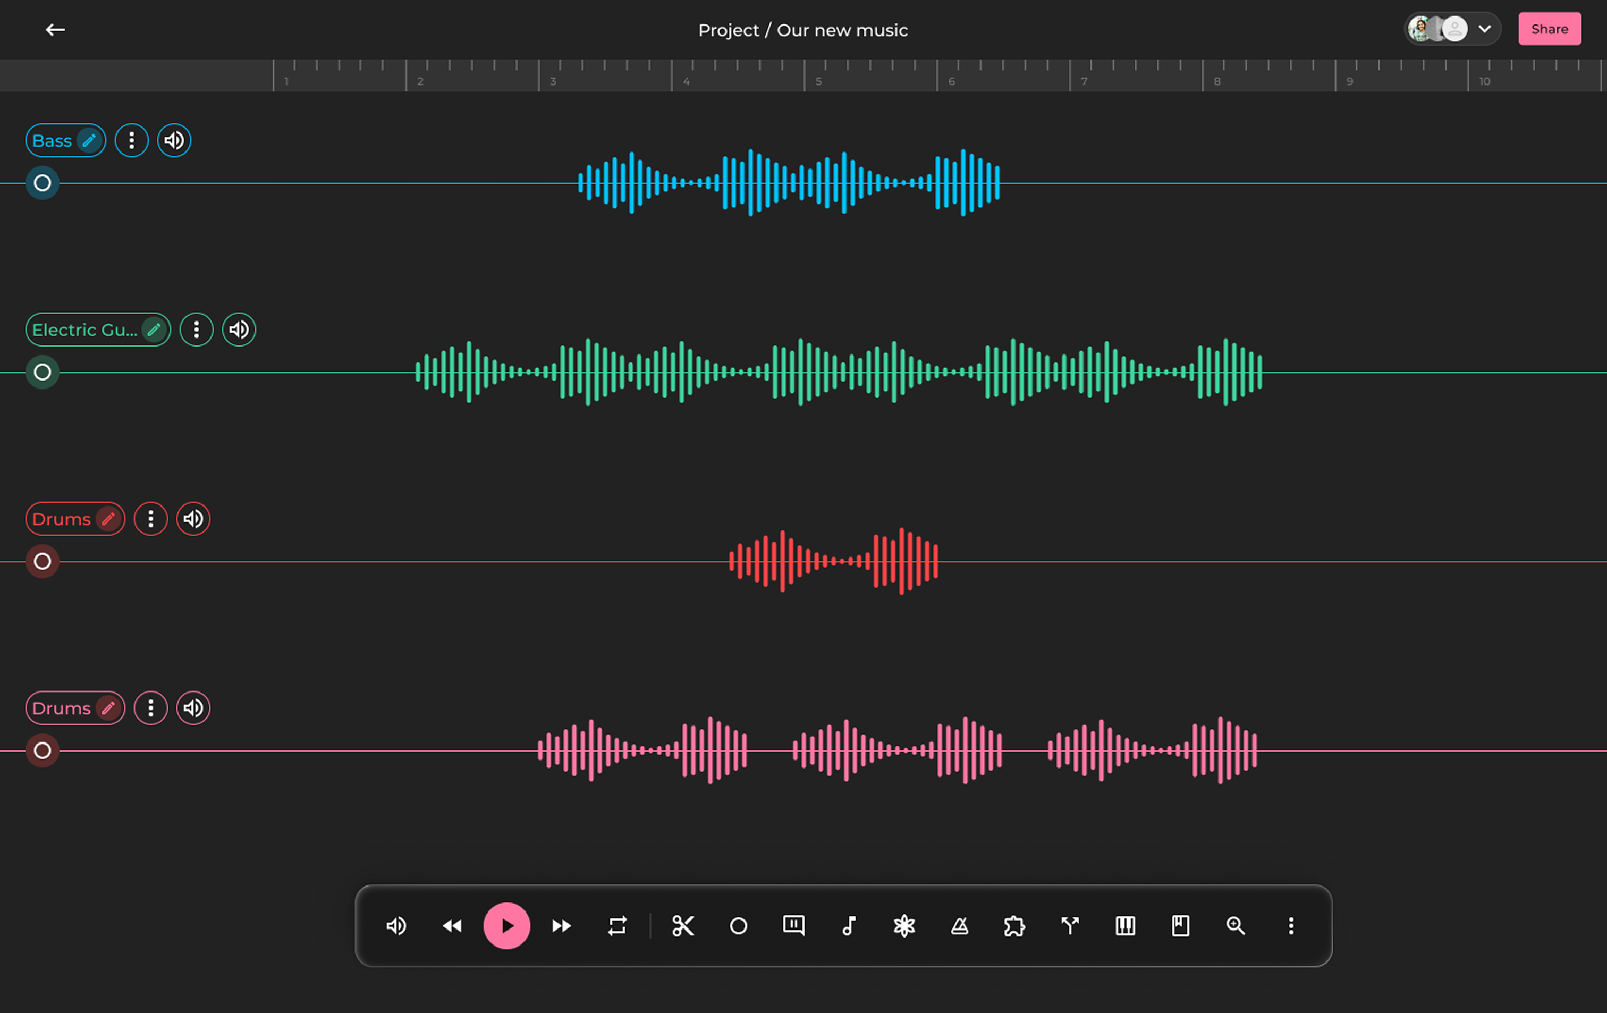1607x1013 pixels.
Task: Click the bookmark icon in toolbar
Action: point(1180,926)
